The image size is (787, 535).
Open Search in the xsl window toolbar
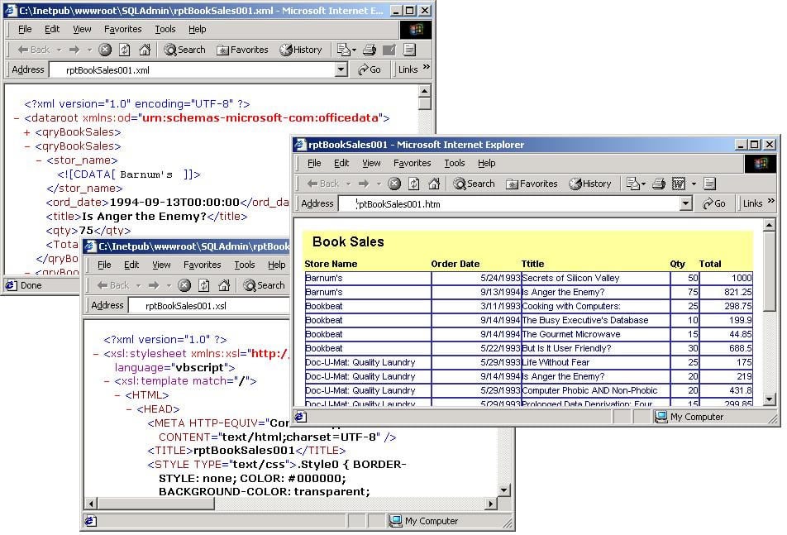coord(265,285)
